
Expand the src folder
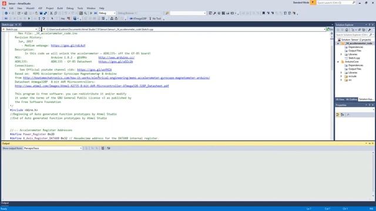[341, 80]
